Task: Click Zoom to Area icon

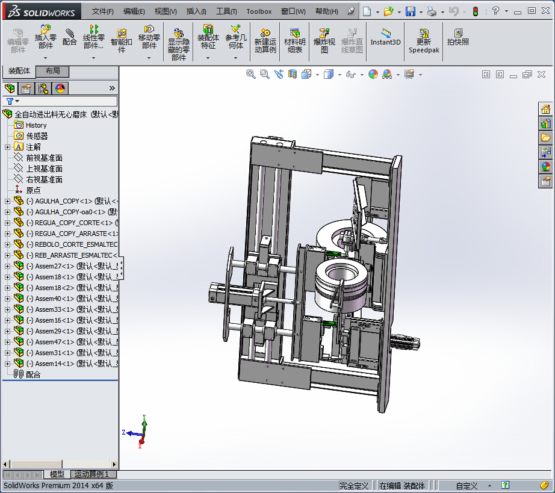Action: coord(264,74)
